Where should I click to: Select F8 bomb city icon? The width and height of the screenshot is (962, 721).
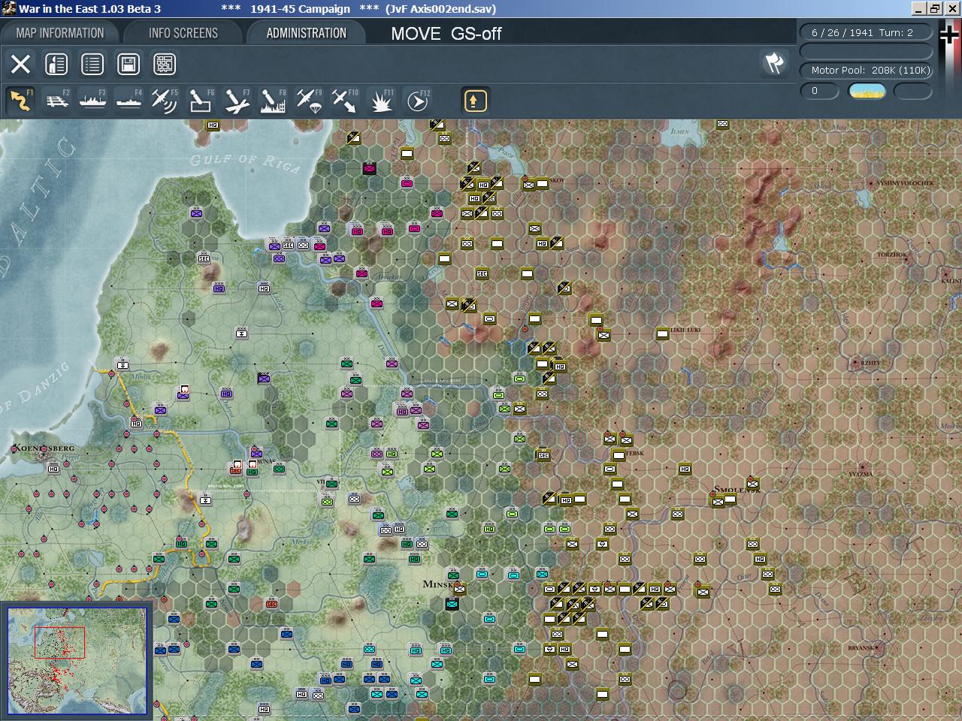point(273,100)
